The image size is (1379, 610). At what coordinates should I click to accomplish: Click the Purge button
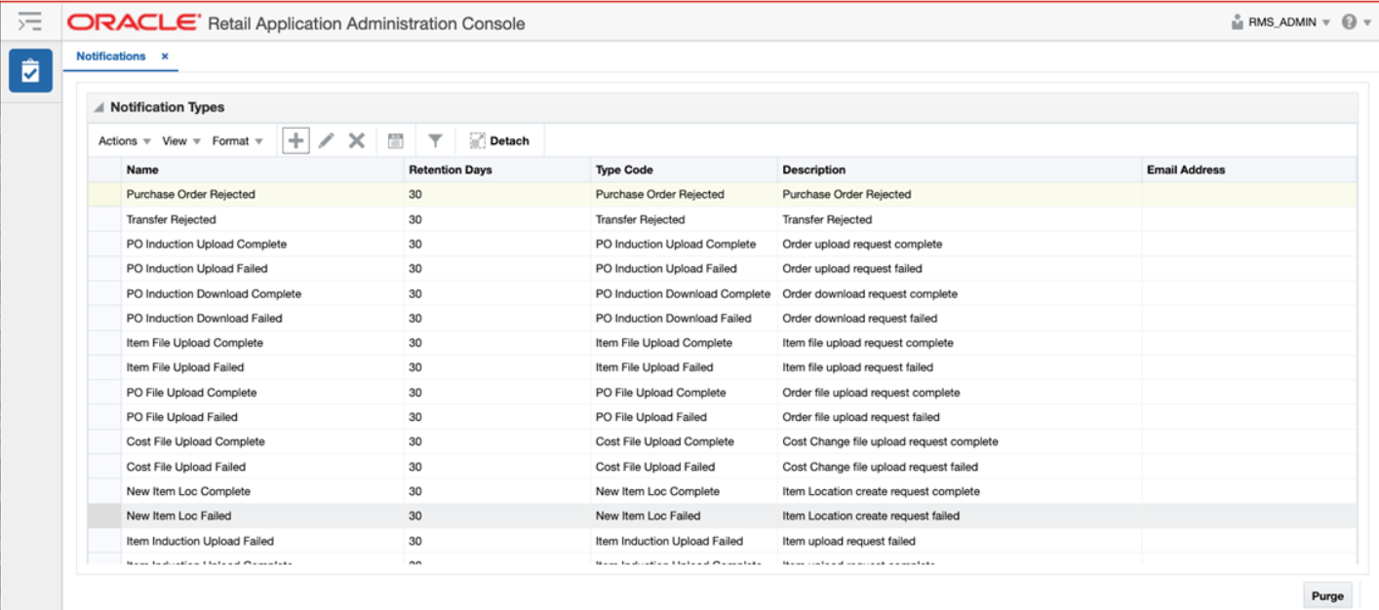(1326, 596)
